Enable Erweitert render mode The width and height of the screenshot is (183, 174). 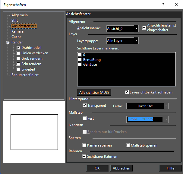pyautogui.click(x=18, y=69)
